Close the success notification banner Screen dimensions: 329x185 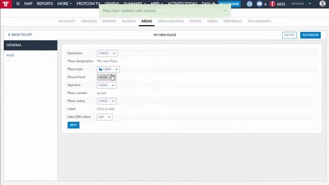[225, 10]
